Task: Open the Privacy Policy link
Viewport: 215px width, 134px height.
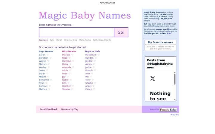Action: [x=175, y=115]
